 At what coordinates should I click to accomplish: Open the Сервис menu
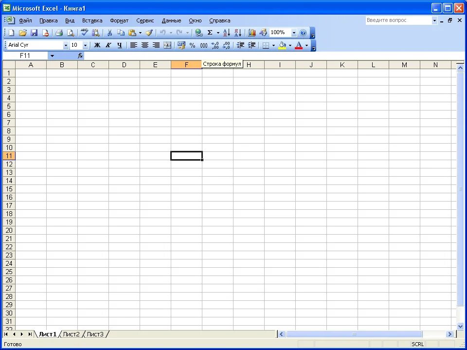click(145, 20)
